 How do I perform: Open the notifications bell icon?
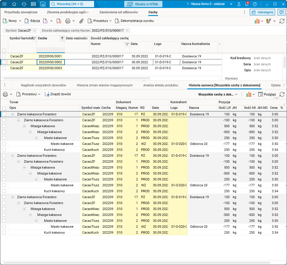[247, 4]
